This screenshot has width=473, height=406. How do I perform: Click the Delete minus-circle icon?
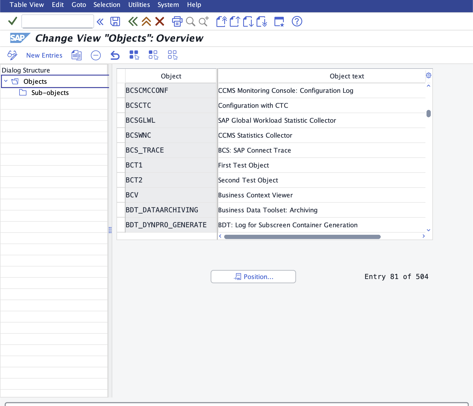point(96,55)
